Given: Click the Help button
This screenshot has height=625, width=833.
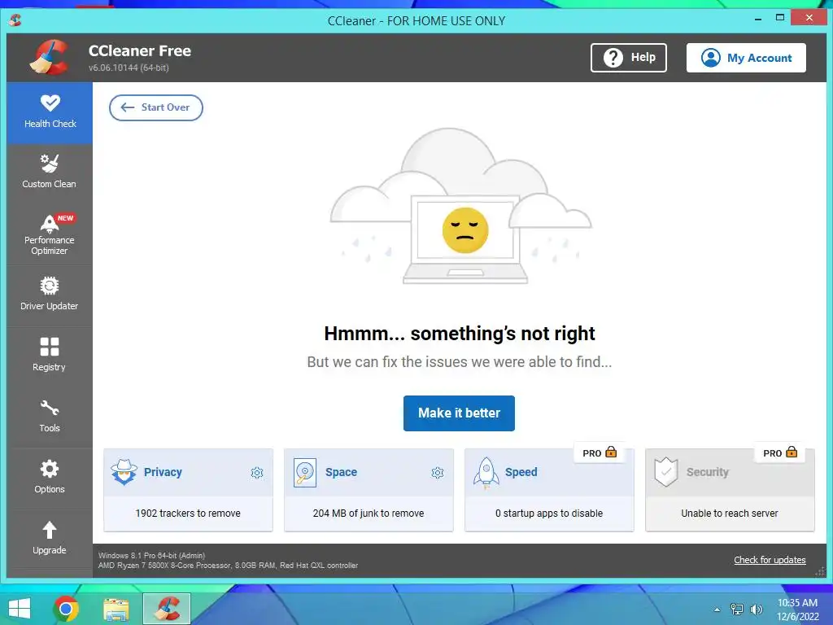Looking at the screenshot, I should click(x=629, y=58).
